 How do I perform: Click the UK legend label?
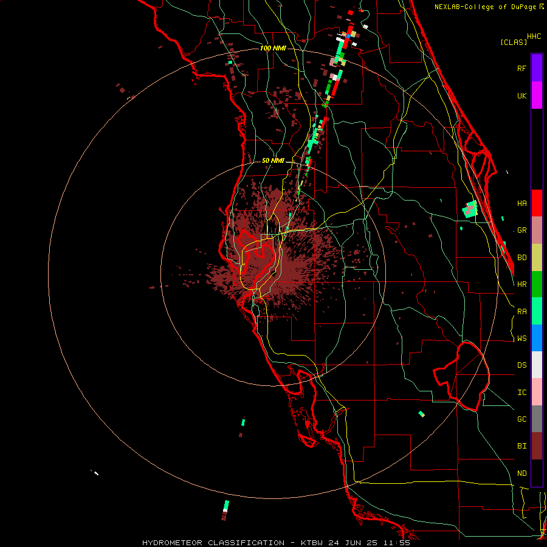pos(522,95)
